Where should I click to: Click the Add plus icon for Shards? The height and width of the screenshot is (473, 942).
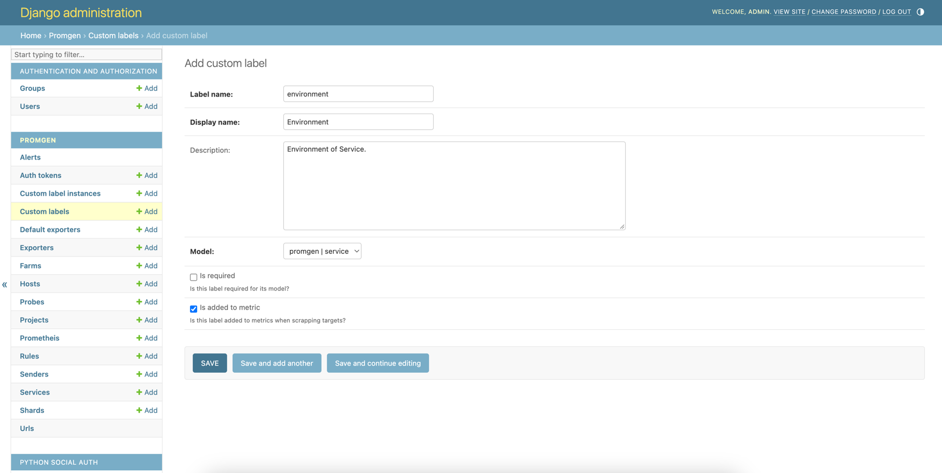tap(139, 411)
